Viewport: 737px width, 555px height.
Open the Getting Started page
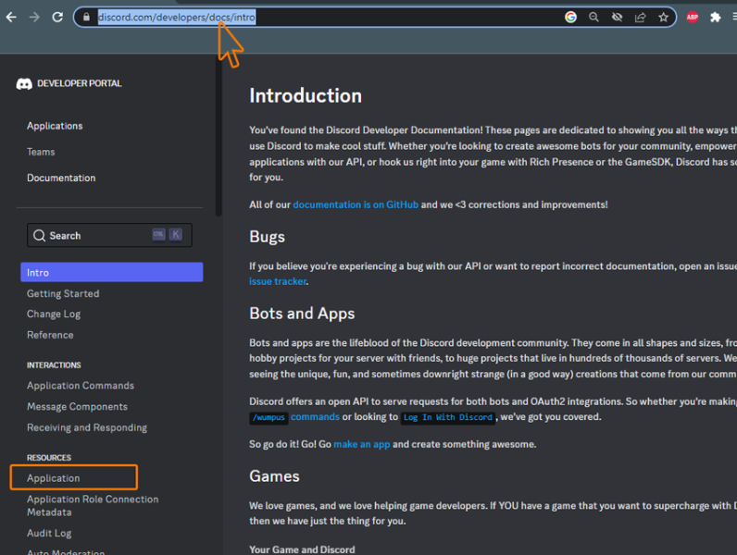coord(63,293)
